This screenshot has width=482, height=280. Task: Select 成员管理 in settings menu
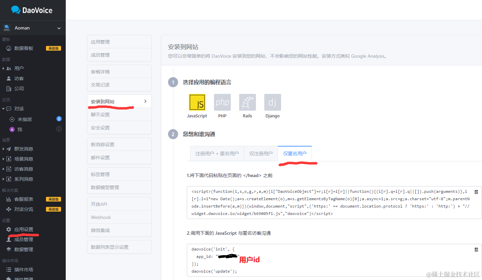tap(119, 55)
